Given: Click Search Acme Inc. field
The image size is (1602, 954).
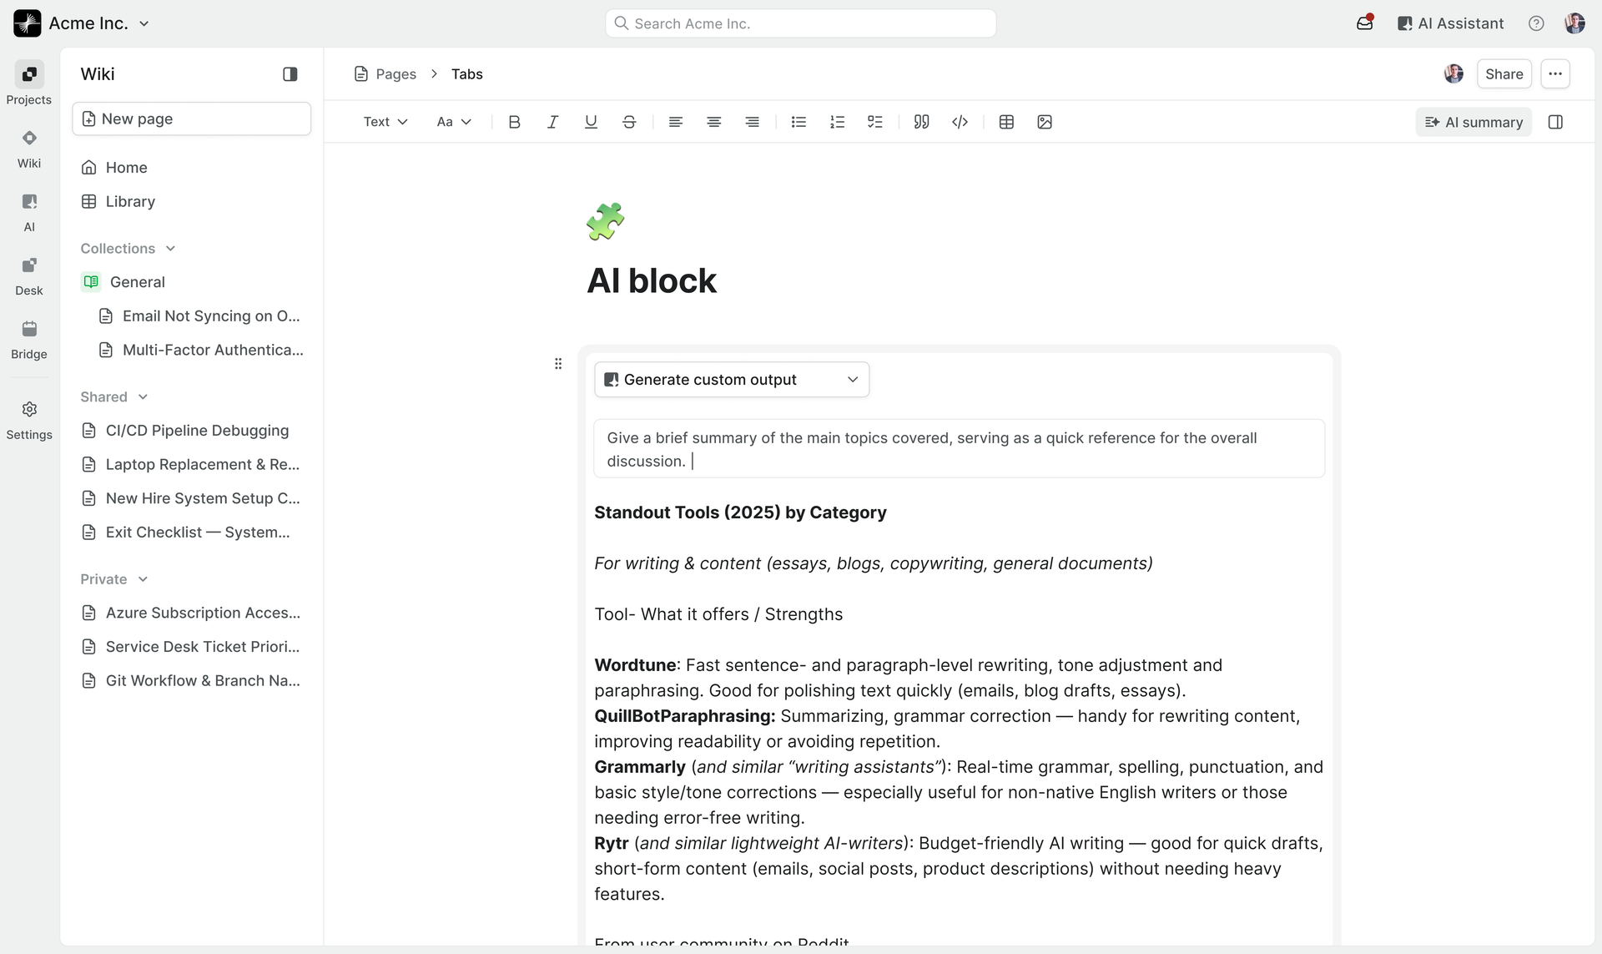Looking at the screenshot, I should click(x=800, y=23).
